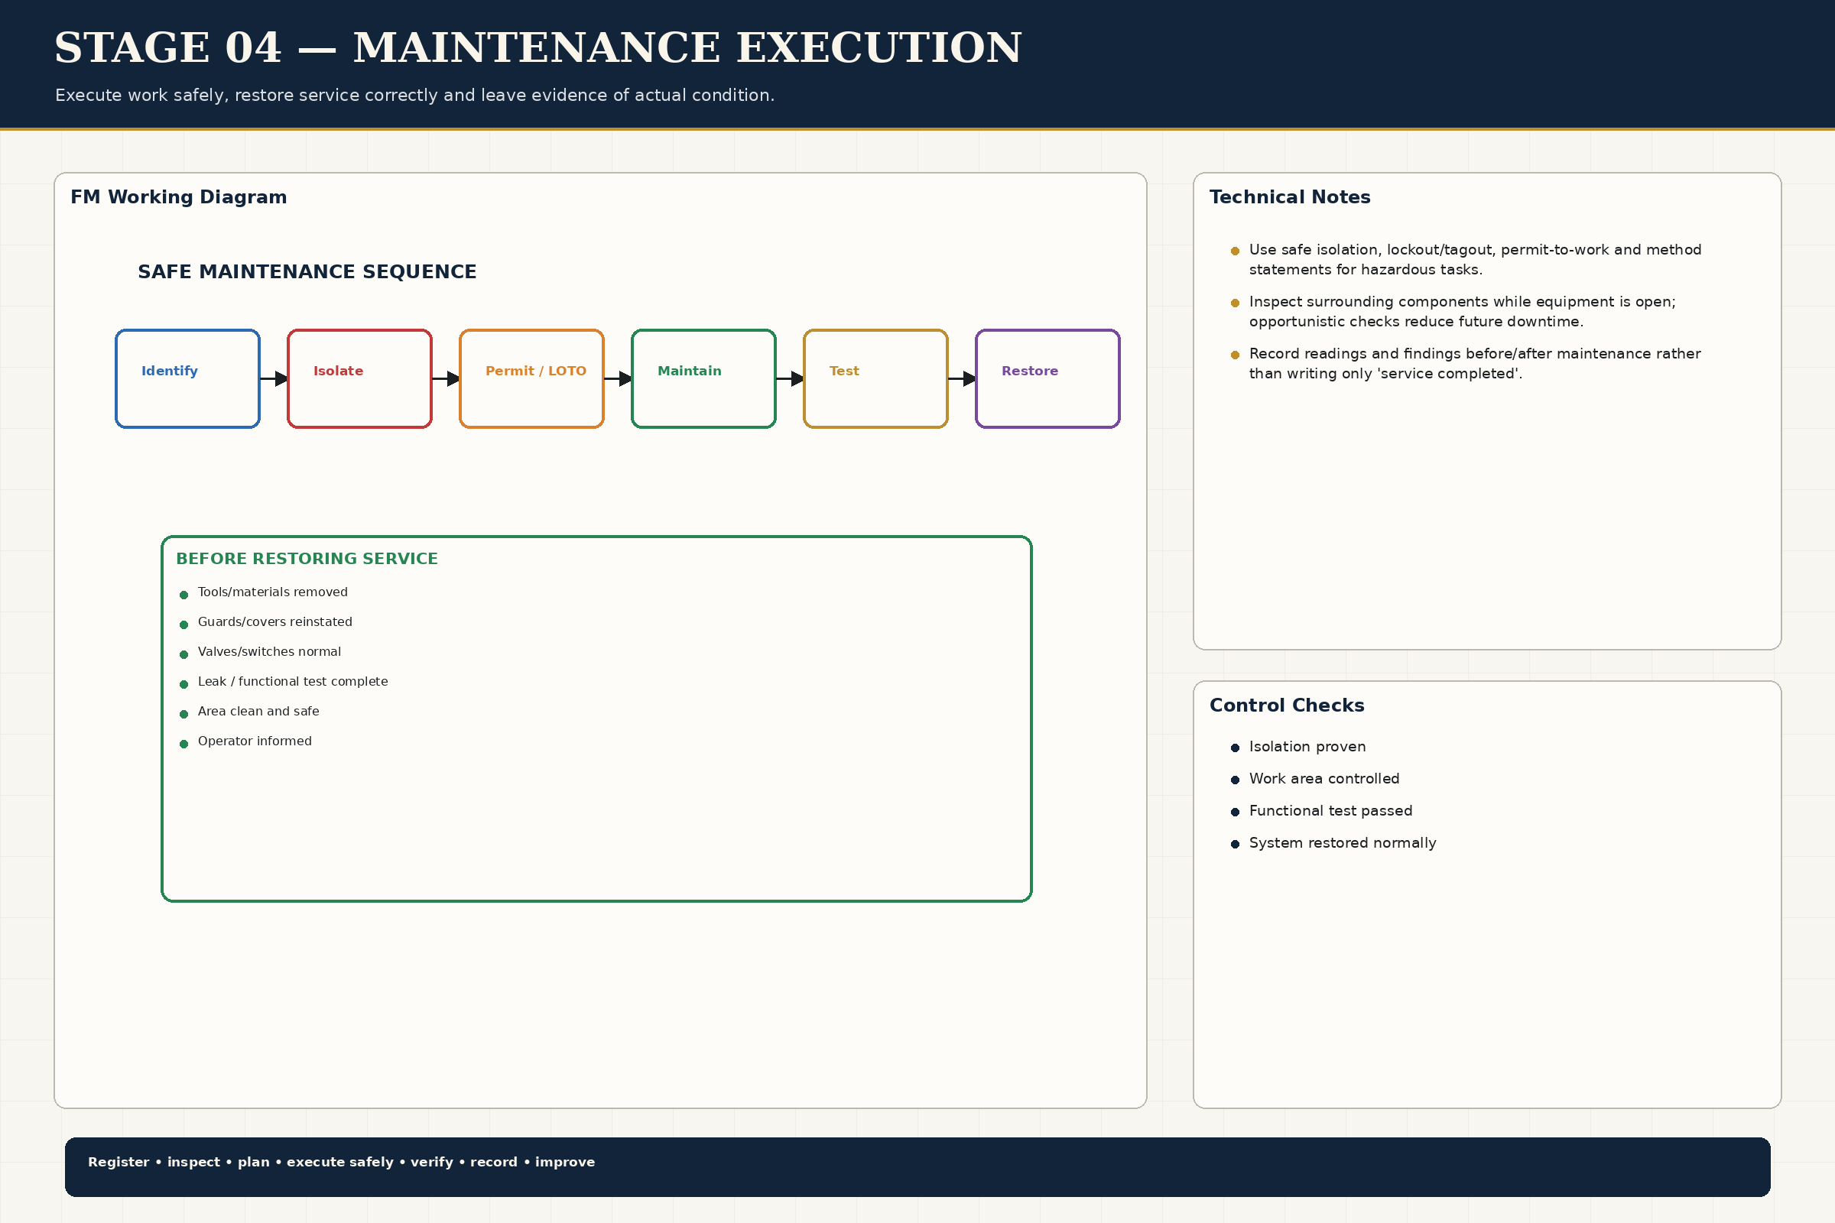Click the 'Technical Notes' heading
Image resolution: width=1835 pixels, height=1223 pixels.
(x=1290, y=197)
